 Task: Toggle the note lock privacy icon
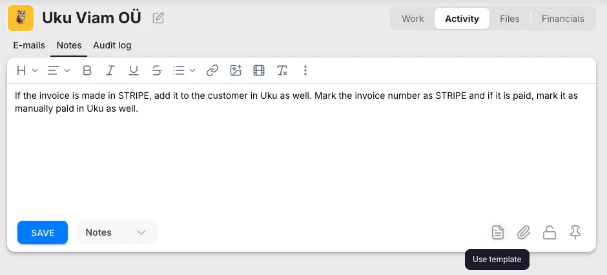550,232
